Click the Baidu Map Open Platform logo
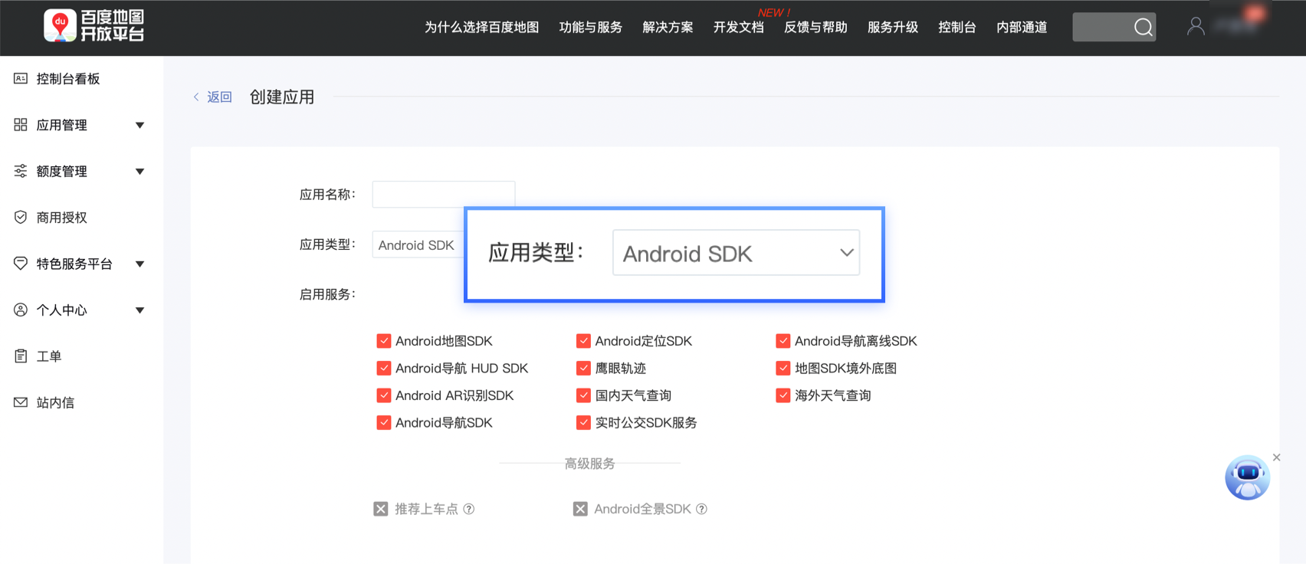This screenshot has height=564, width=1306. 94,26
